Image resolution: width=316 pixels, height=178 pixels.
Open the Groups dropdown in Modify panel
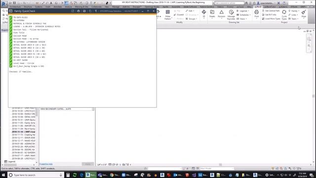(x=191, y=19)
